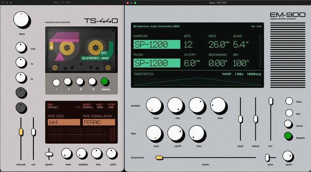This screenshot has height=172, width=311.
Task: Click the grain knob in EM-900
Action: pos(288,156)
